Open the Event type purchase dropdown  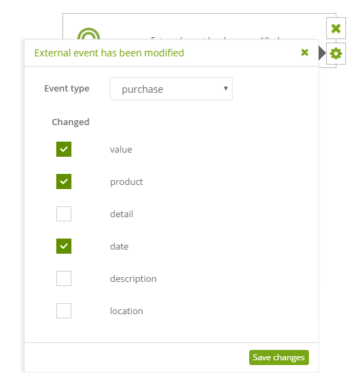[171, 89]
